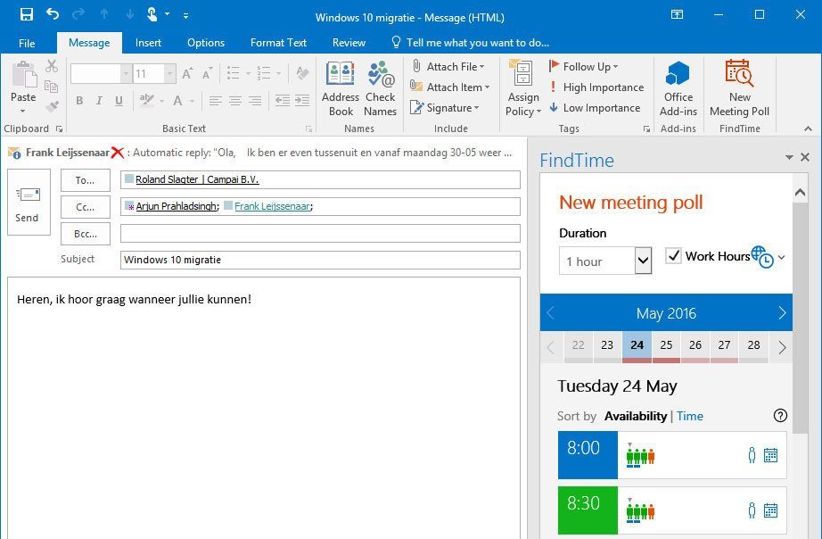Click the Check Names icon
Viewport: 822px width, 539px height.
380,87
